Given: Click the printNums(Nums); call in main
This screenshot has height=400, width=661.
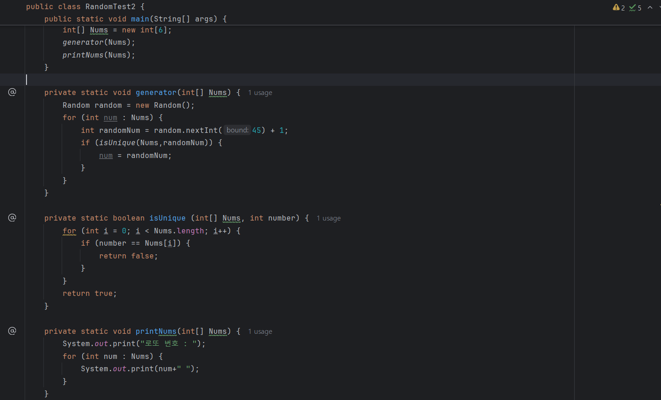Looking at the screenshot, I should pos(99,55).
